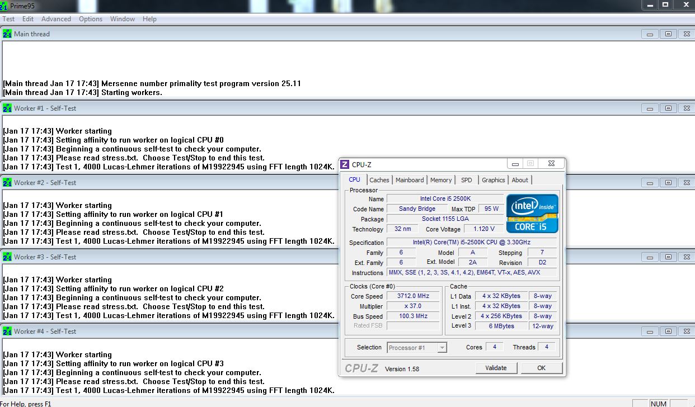Click the Level 3 6 MBytes cache value
The image size is (695, 407).
tap(501, 326)
